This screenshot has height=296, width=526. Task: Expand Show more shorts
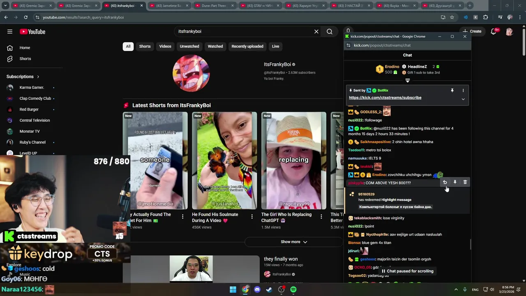(x=294, y=242)
